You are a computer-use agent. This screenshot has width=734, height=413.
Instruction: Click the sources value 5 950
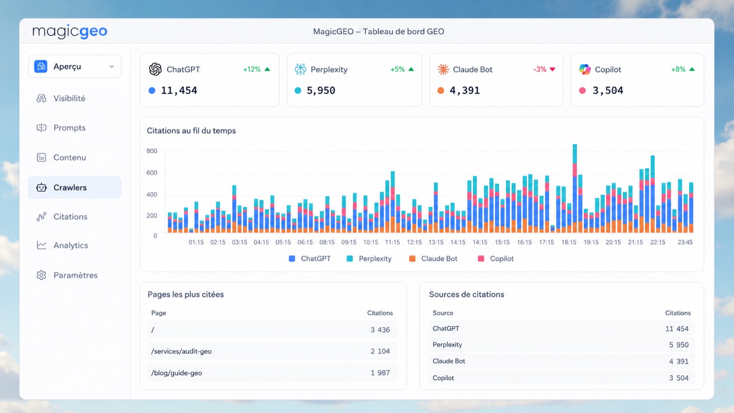click(679, 345)
